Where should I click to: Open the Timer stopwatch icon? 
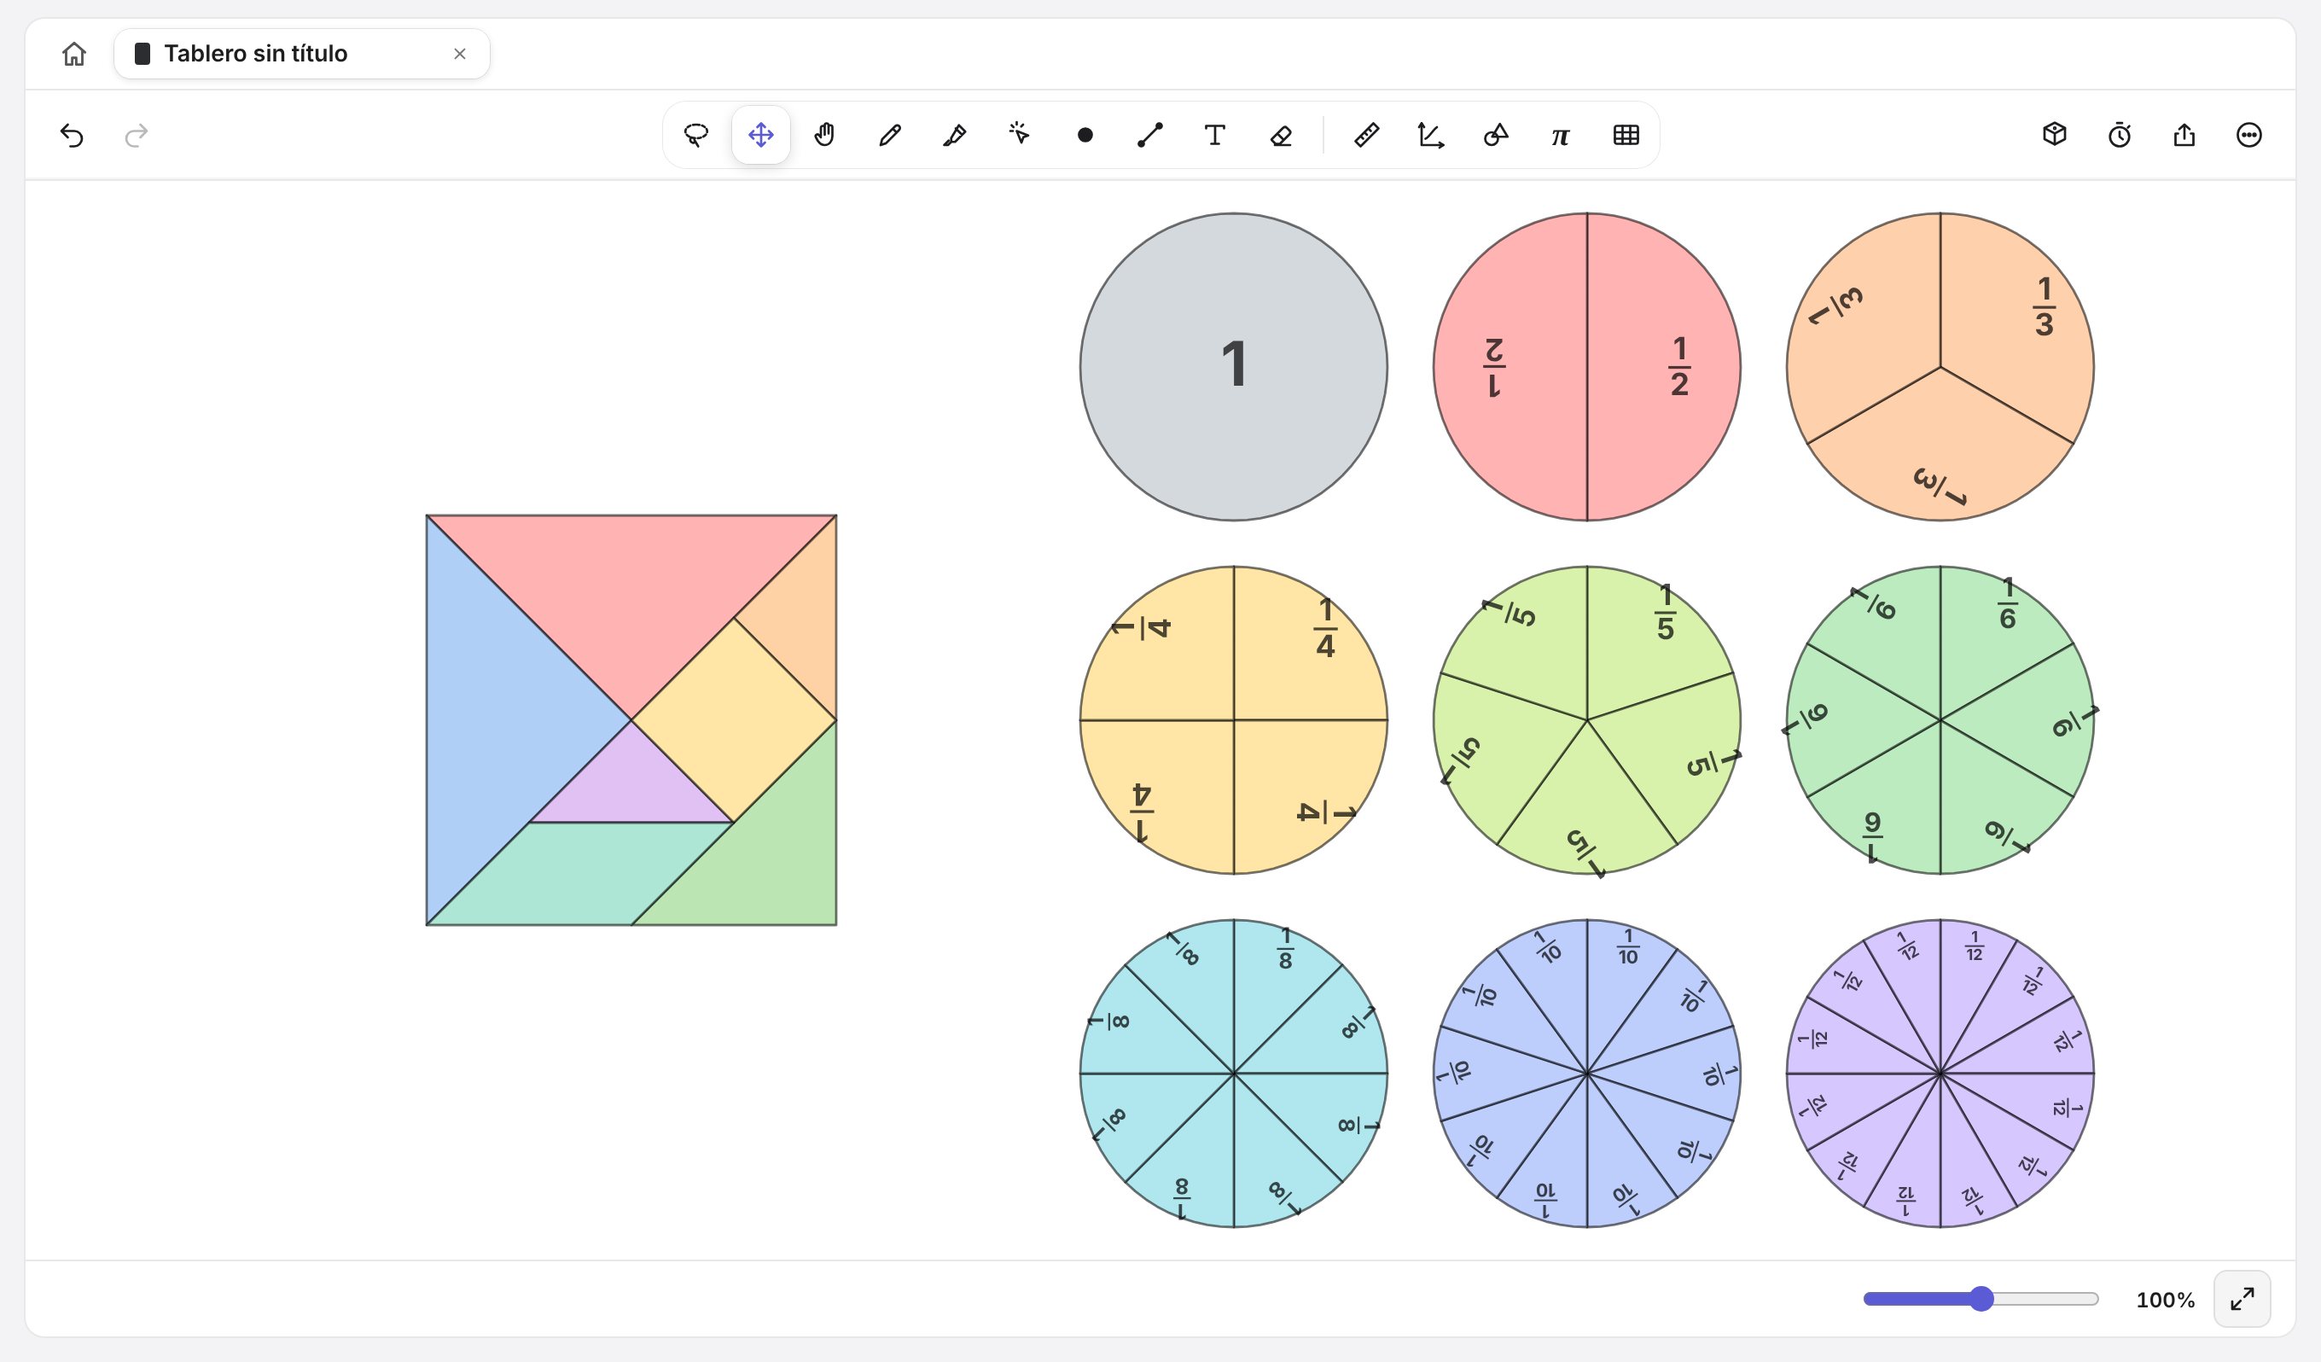pyautogui.click(x=2120, y=136)
